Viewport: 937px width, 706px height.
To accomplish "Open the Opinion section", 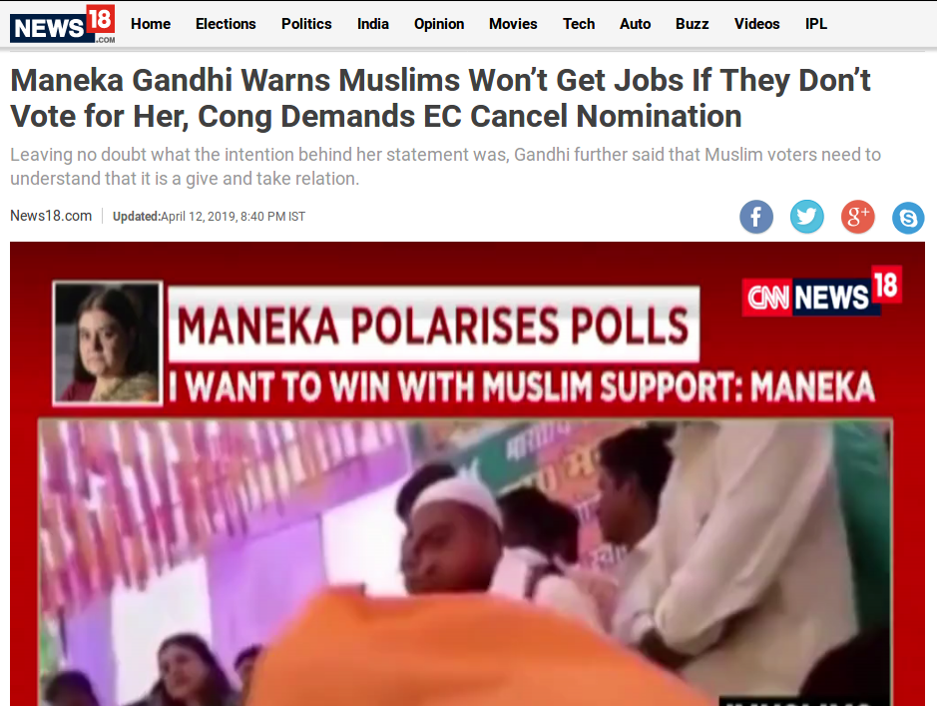I will [x=439, y=24].
